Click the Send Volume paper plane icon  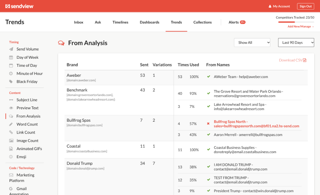[11, 49]
